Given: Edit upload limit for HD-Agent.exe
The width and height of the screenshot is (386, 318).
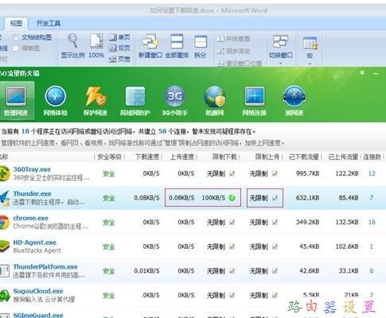Looking at the screenshot, I should [x=275, y=246].
